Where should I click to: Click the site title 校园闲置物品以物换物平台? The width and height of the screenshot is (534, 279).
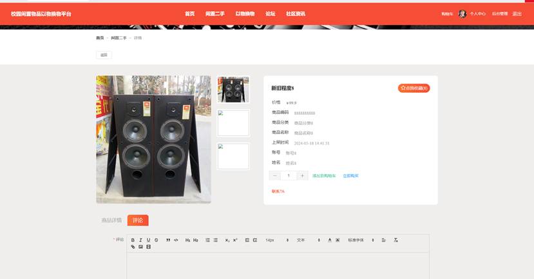tap(41, 14)
